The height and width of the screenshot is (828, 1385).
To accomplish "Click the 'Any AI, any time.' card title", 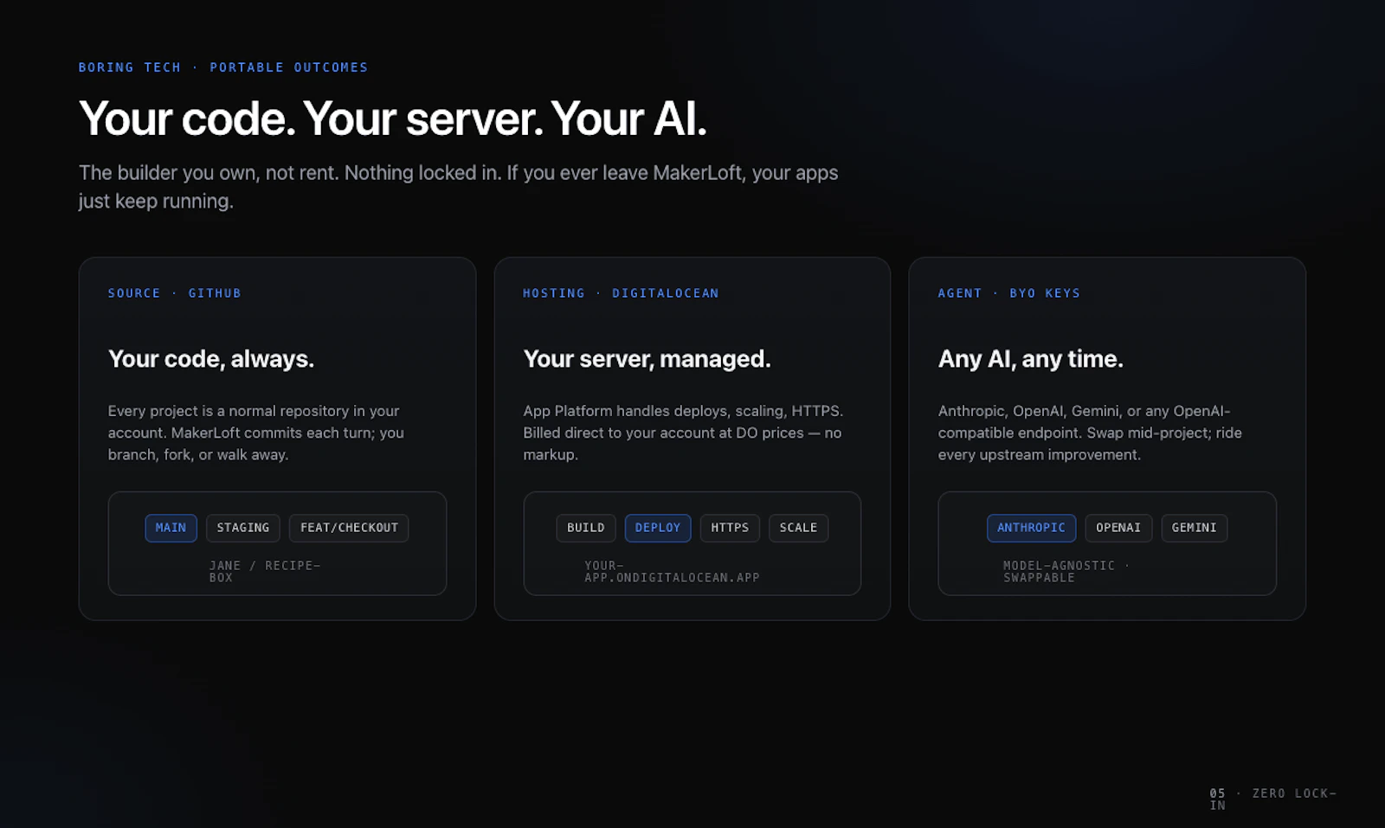I will (x=1031, y=359).
